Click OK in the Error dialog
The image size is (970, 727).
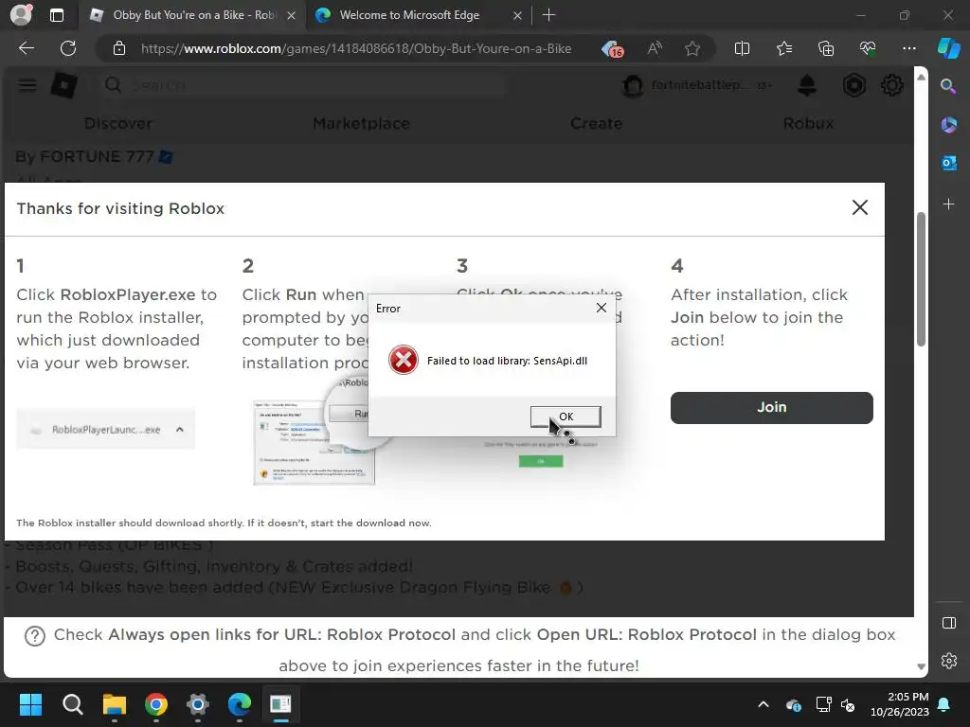[566, 417]
